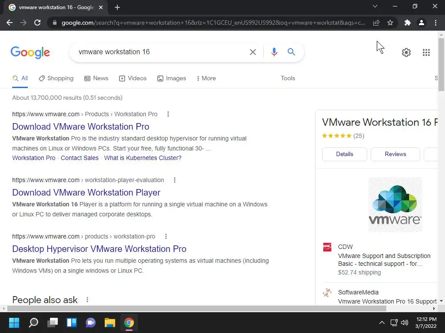Click in the search text field
The image size is (445, 333).
(160, 52)
